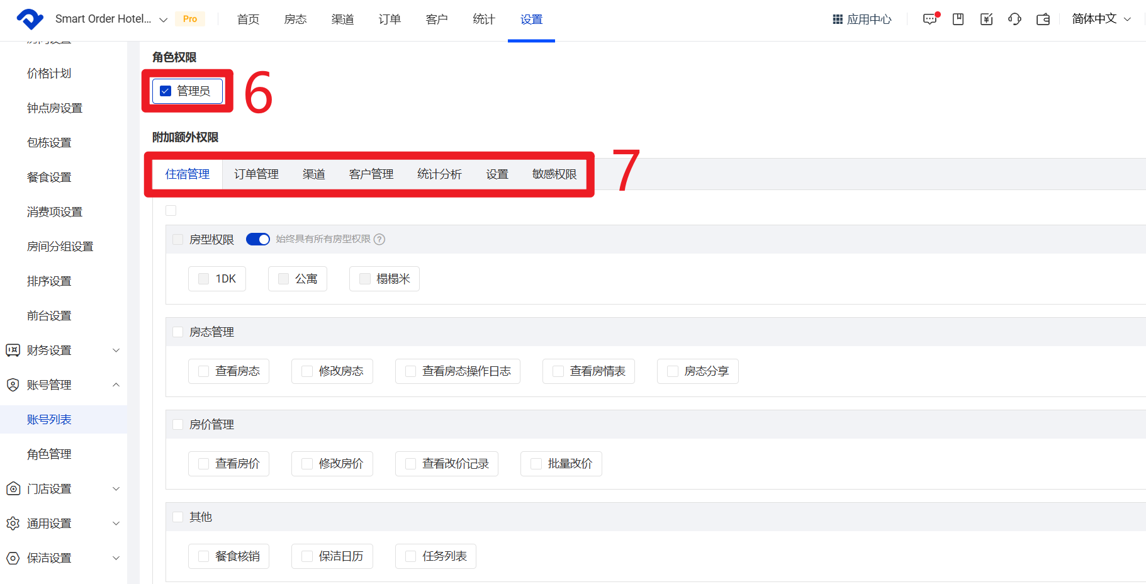
Task: Click the bookmark manual icon in header
Action: 958,20
